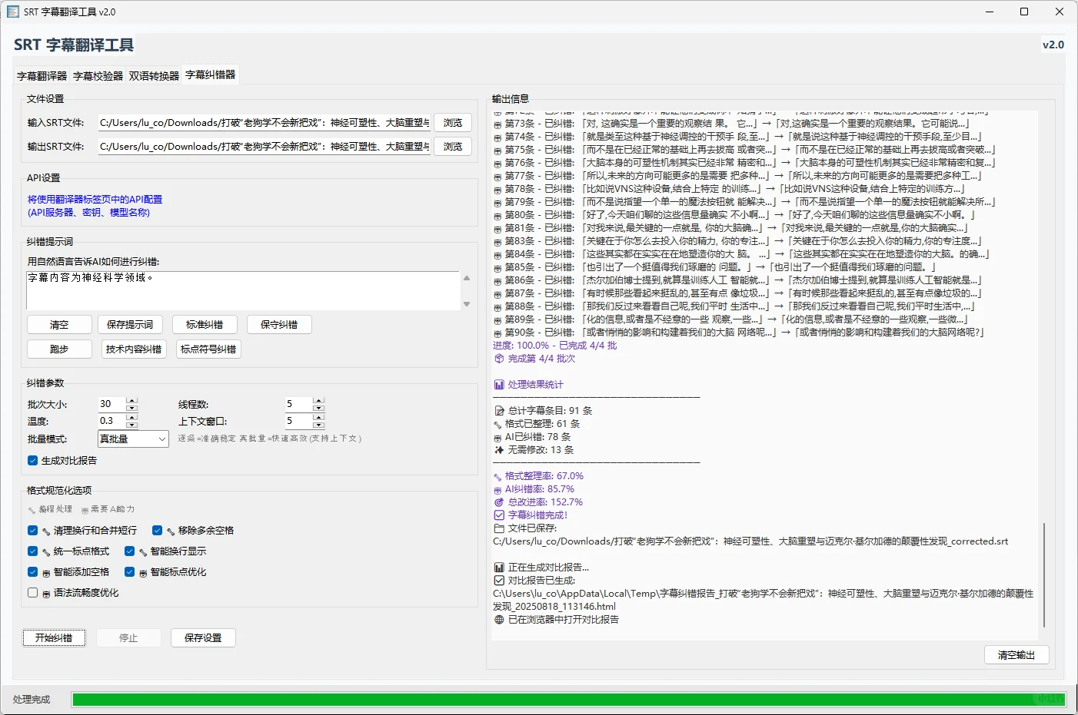Apply the 保守纠错 preset
This screenshot has height=715, width=1078.
(279, 325)
